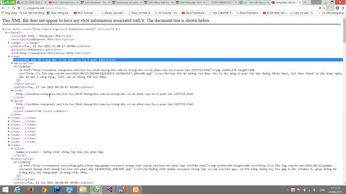Click the green download arrow in address bar
Screen dimensions: 346x194
320,8
